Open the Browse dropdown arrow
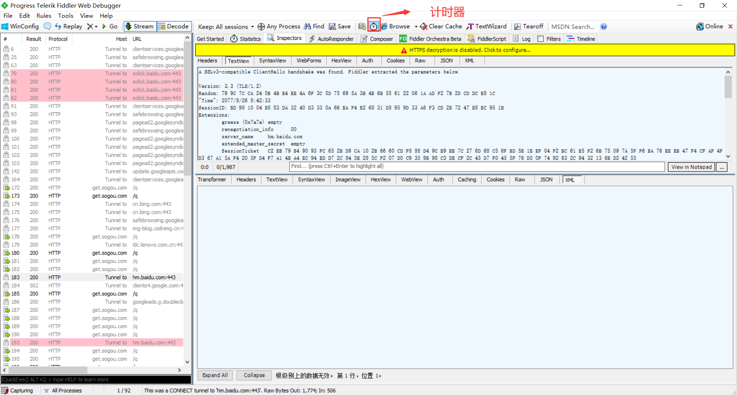The image size is (737, 395). 416,27
